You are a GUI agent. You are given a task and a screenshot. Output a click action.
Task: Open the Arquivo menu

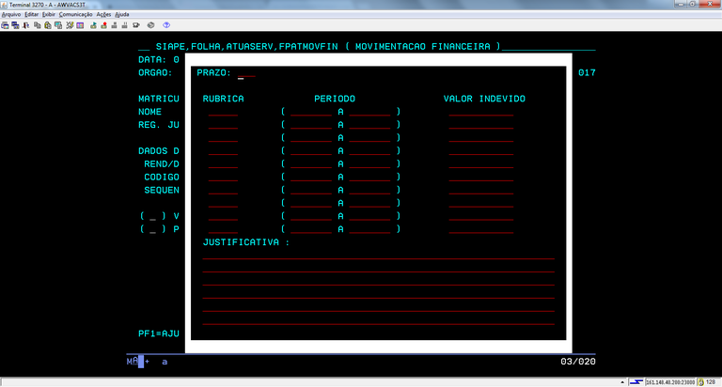tap(11, 14)
